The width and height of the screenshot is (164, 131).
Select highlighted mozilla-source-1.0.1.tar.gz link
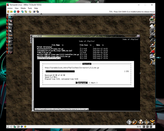tap(49, 58)
